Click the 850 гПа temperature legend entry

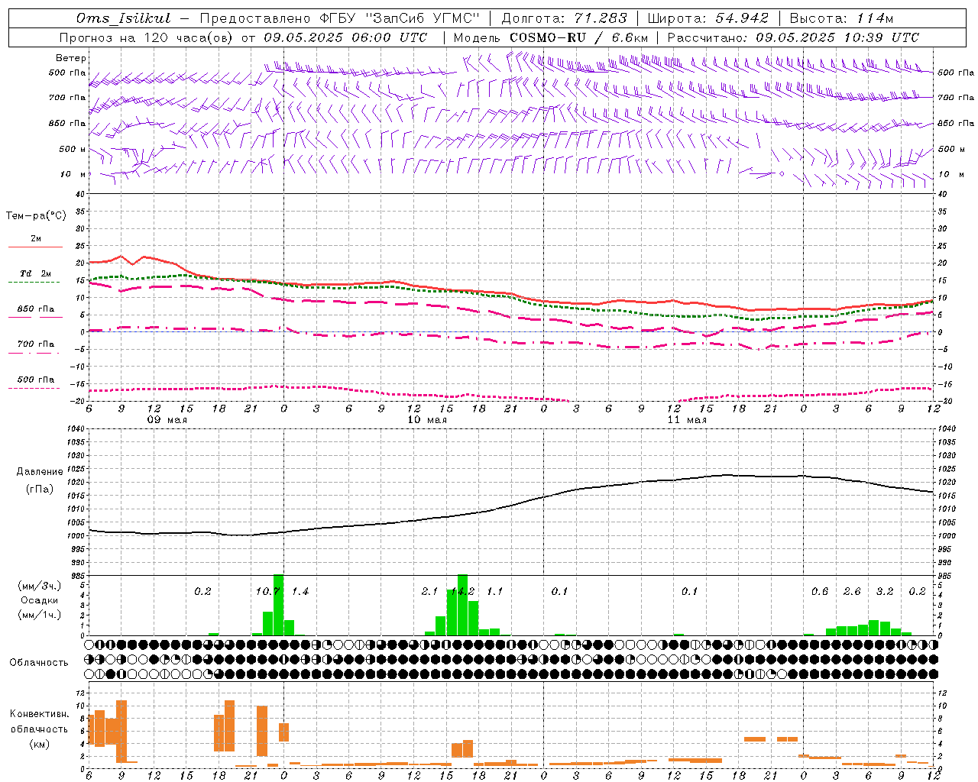[x=36, y=309]
